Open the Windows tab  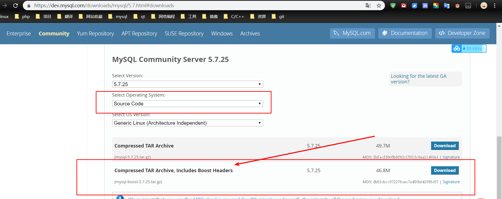pyautogui.click(x=222, y=34)
